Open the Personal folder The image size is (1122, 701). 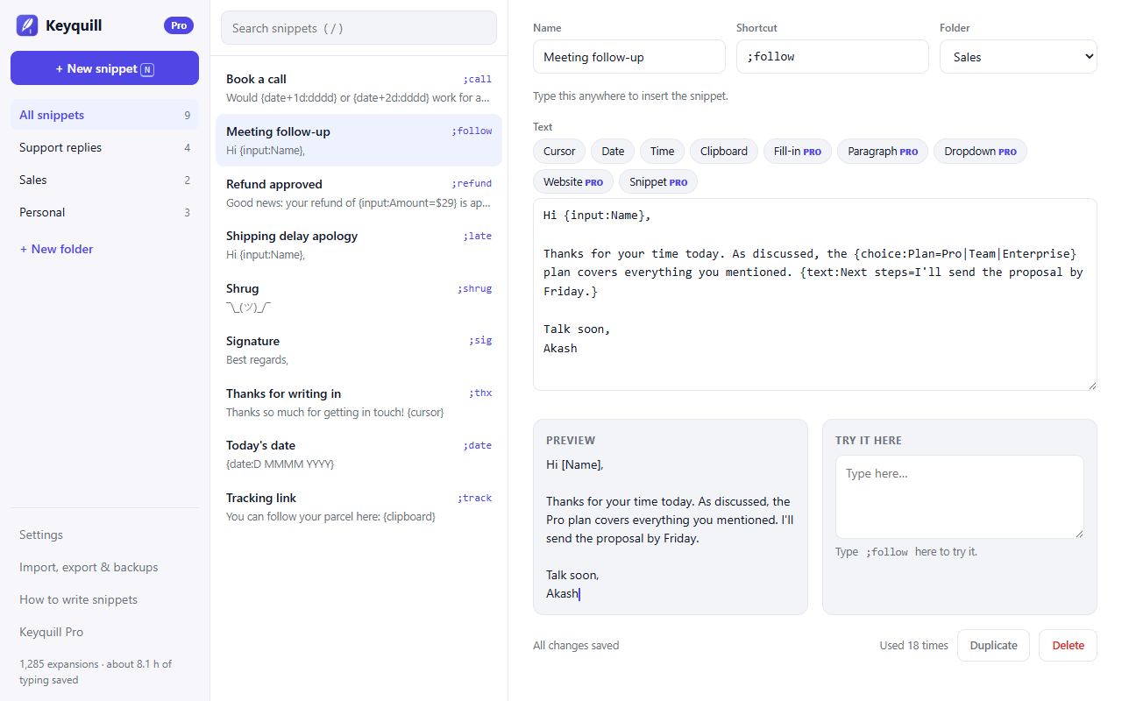(x=104, y=212)
